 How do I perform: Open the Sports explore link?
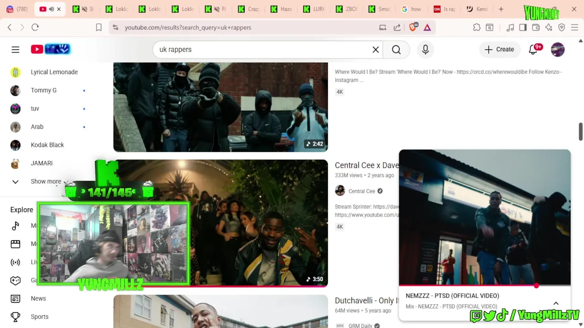(x=40, y=317)
